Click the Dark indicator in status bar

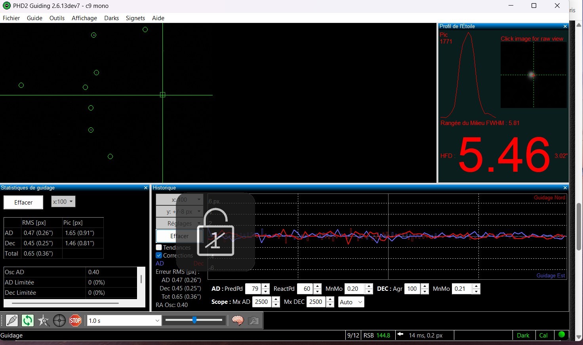[523, 335]
